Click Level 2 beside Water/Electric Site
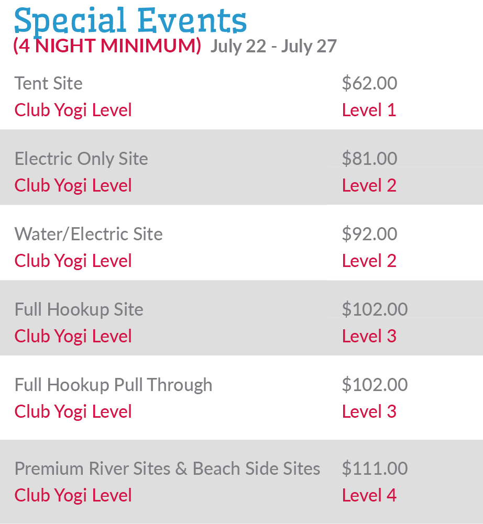This screenshot has height=524, width=483. click(x=369, y=261)
